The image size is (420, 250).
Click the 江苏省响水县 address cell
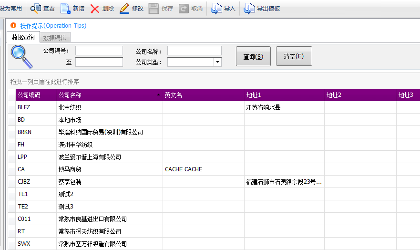click(284, 107)
